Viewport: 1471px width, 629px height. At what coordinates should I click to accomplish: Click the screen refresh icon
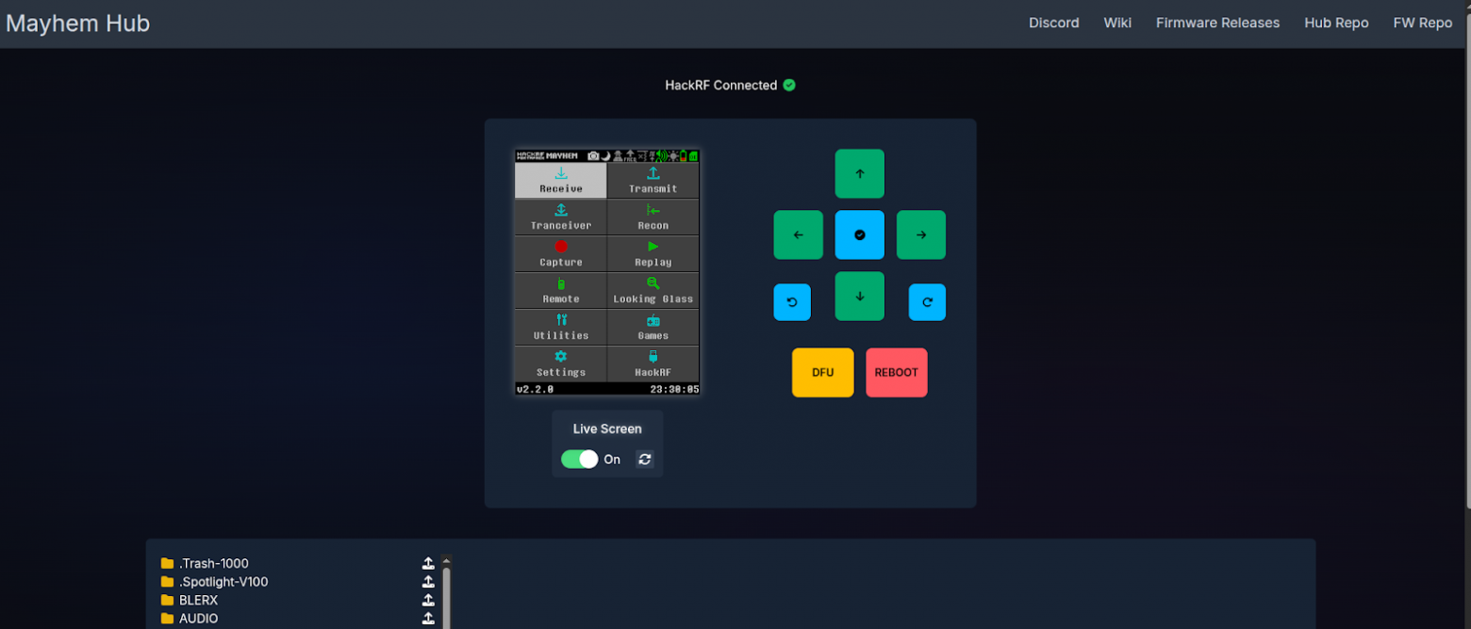pos(645,460)
